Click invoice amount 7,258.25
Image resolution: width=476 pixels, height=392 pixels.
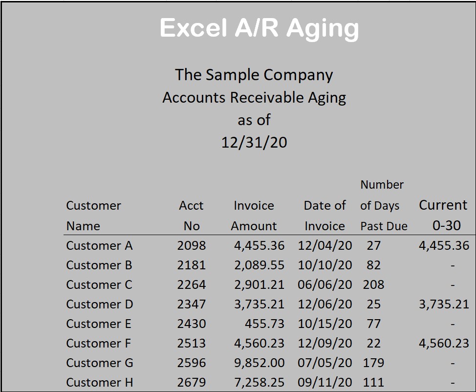(x=259, y=382)
